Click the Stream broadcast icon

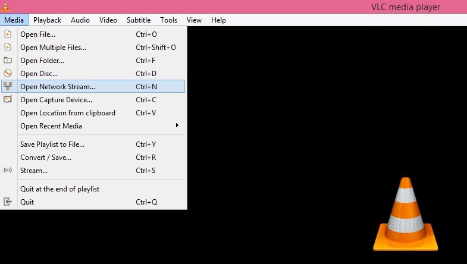pos(8,170)
